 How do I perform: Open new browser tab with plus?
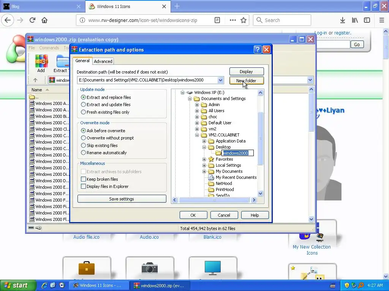pyautogui.click(x=177, y=6)
